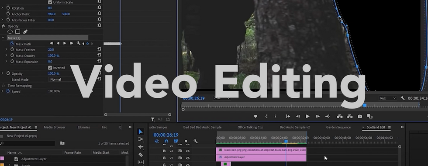
Task: Show overflow Project panel tabs
Action: tap(130, 127)
